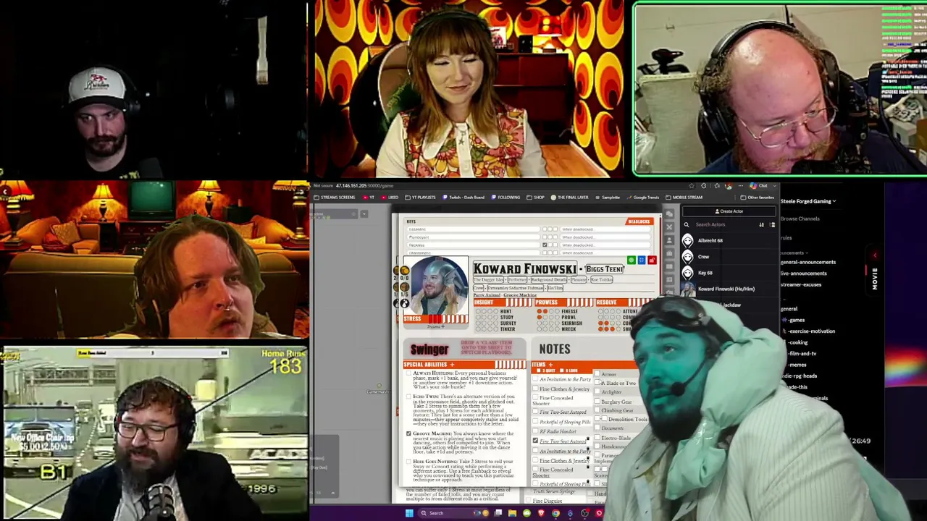
Task: Select Koward Finowski (He/Him) in Actors list
Action: [x=728, y=289]
